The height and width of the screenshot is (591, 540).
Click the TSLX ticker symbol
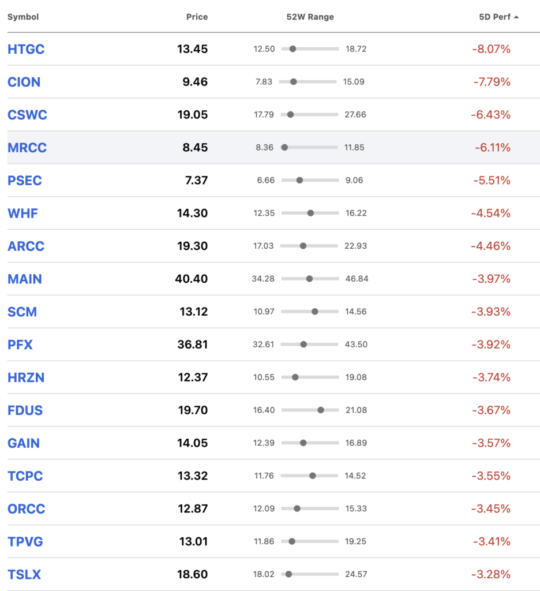pos(24,574)
